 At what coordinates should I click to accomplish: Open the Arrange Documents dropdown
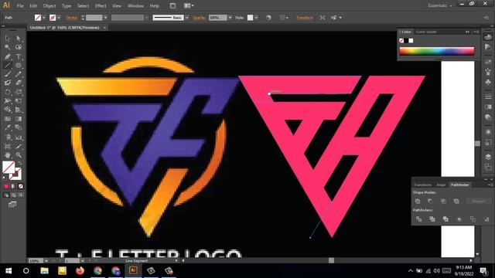tap(189, 5)
